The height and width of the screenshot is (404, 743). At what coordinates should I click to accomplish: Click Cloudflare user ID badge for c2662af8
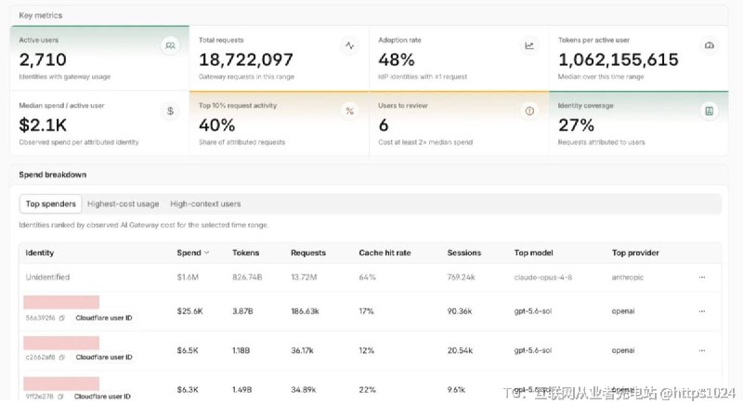click(x=104, y=358)
